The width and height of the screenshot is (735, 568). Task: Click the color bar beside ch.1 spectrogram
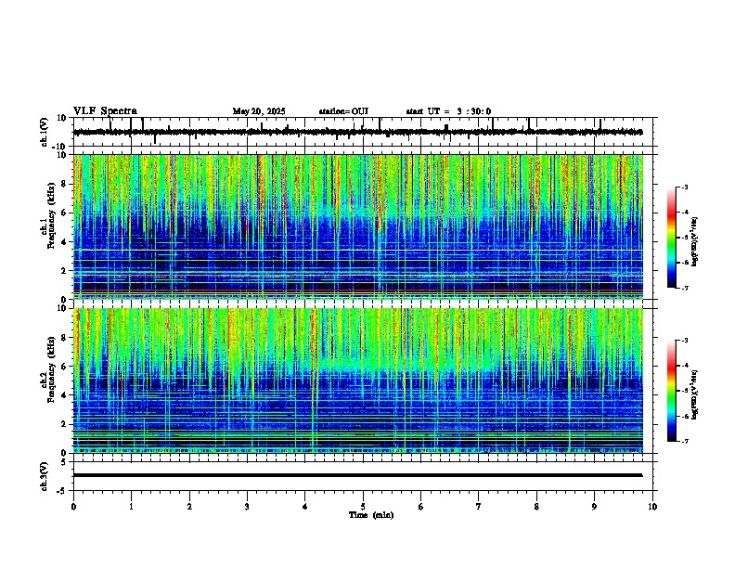tap(672, 238)
